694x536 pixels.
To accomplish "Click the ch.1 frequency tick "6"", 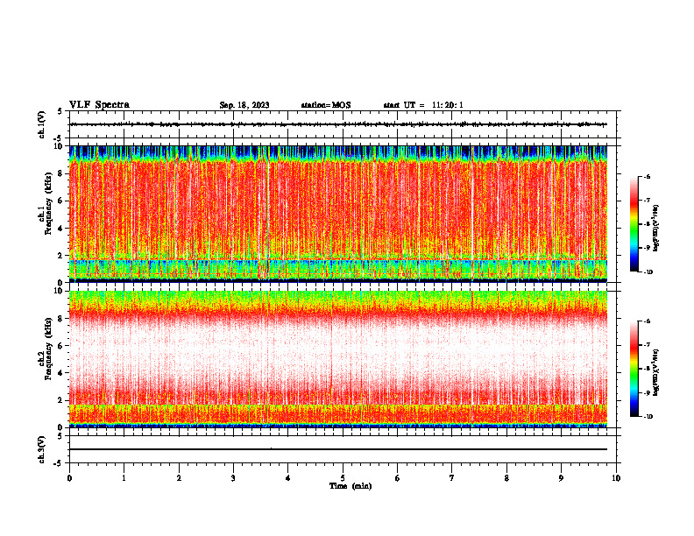I will click(x=60, y=201).
